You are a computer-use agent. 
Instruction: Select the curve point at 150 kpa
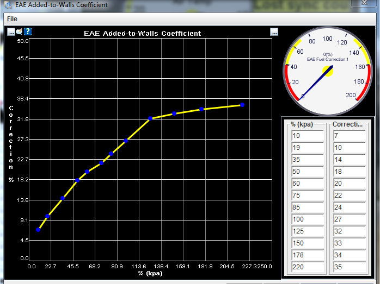point(174,113)
